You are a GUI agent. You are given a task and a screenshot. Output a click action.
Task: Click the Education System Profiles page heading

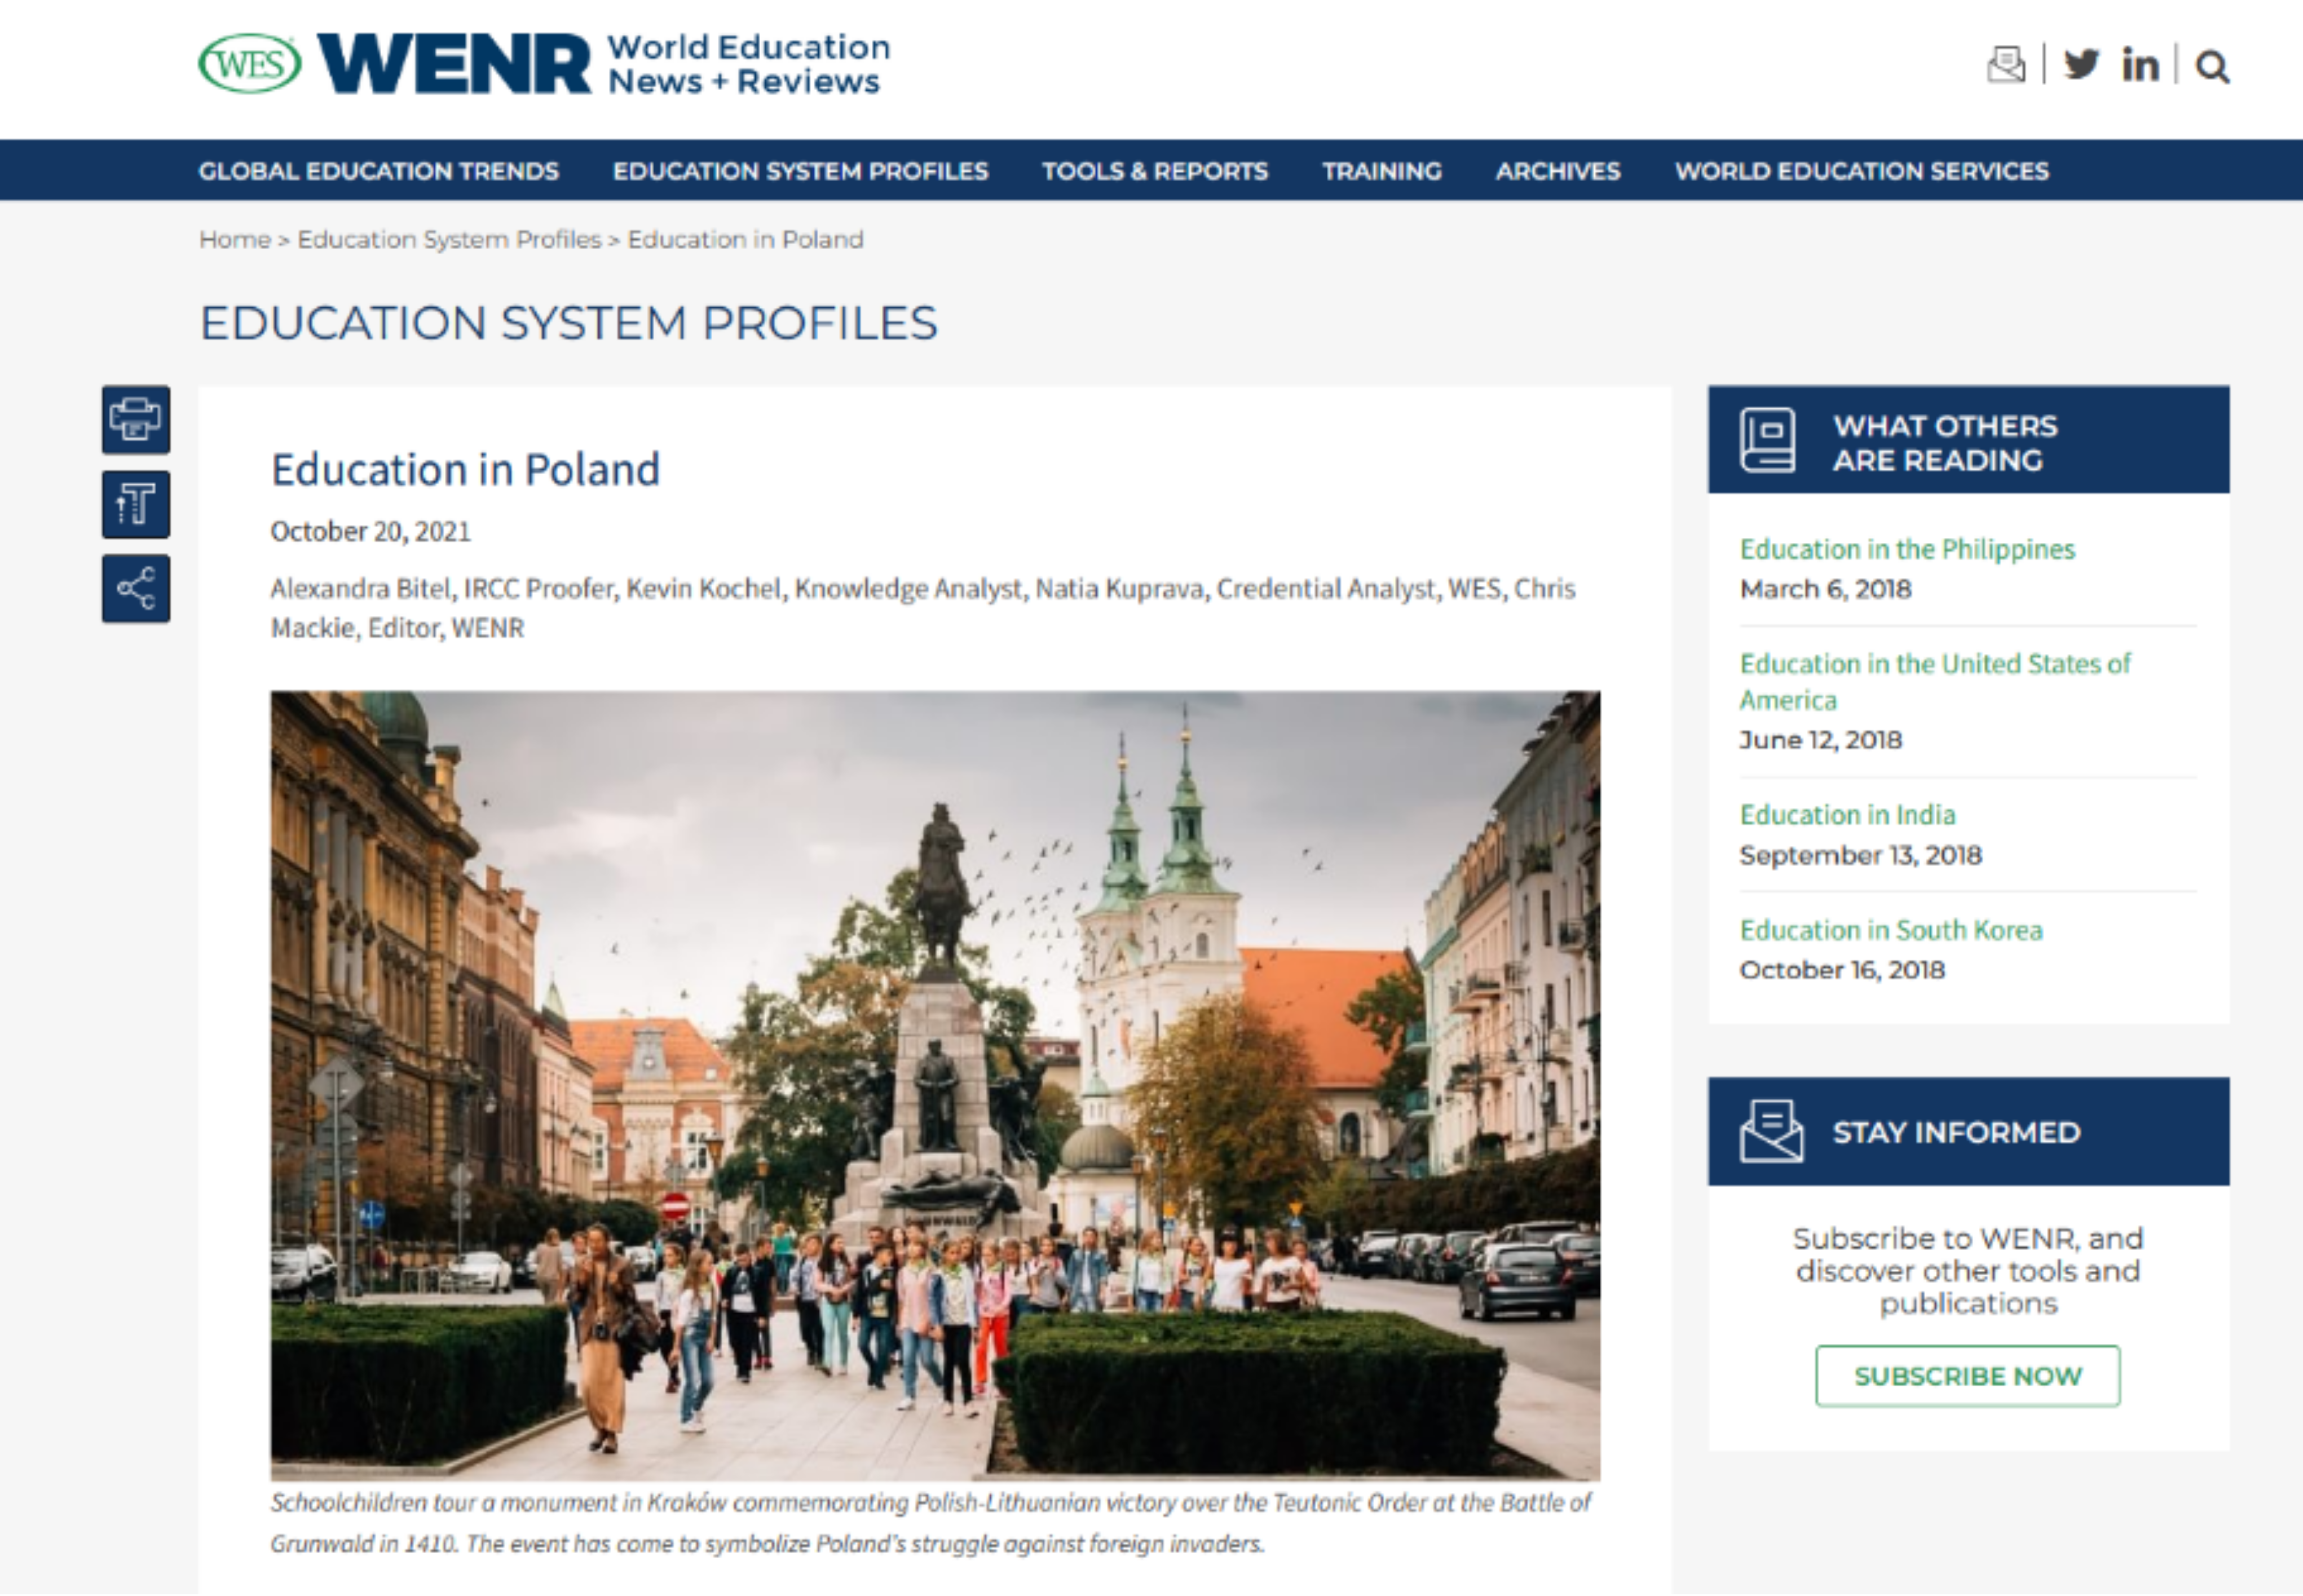click(x=568, y=323)
